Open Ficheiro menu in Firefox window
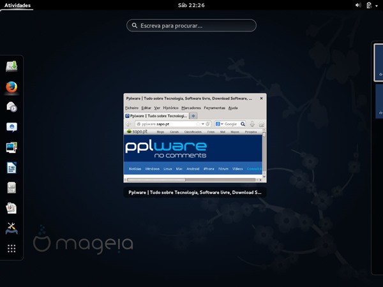 (x=132, y=108)
